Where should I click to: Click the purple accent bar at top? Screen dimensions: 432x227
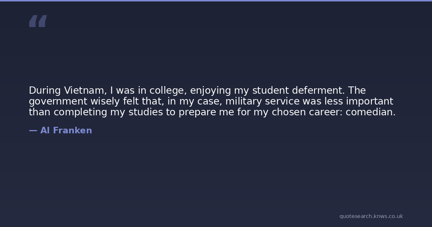click(x=216, y=1)
